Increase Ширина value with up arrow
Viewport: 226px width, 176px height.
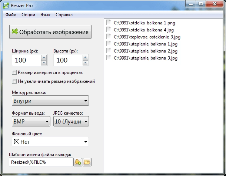coord(44,57)
